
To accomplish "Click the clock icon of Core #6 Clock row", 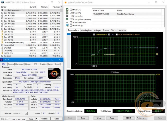I will pos(2,29).
